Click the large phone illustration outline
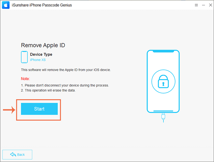 pyautogui.click(x=163, y=81)
